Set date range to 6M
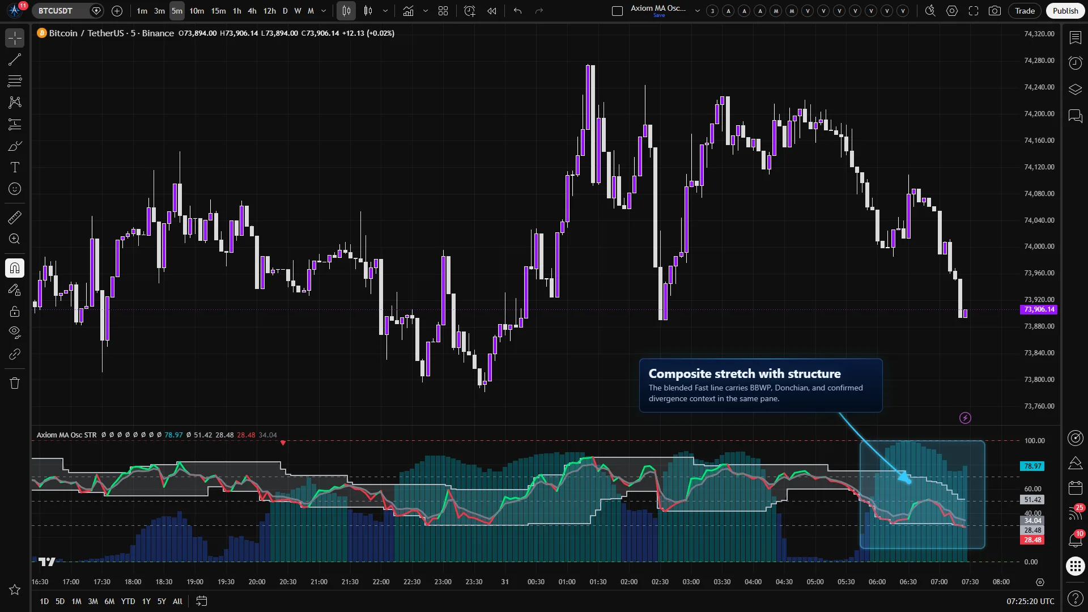This screenshot has width=1088, height=612. (109, 601)
